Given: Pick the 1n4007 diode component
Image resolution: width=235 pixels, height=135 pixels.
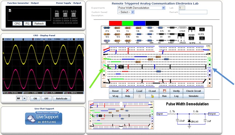Looking at the screenshot, I should pyautogui.click(x=172, y=40).
